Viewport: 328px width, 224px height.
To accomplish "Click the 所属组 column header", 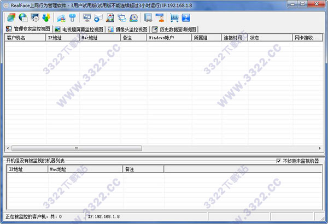I will pos(207,38).
